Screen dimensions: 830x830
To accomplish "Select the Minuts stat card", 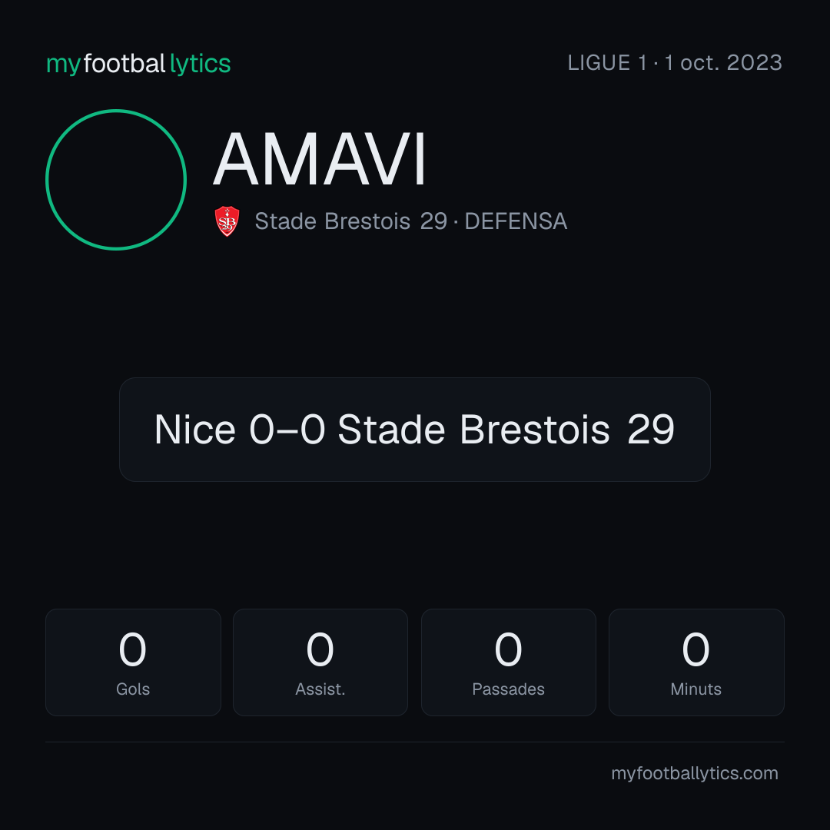I will pos(696,662).
